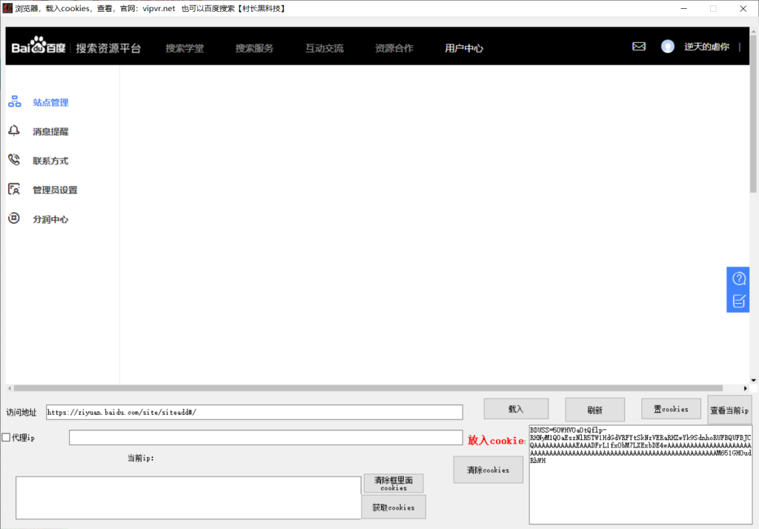Enable the 代理ip checkbox
Viewport: 759px width, 529px height.
pos(7,438)
